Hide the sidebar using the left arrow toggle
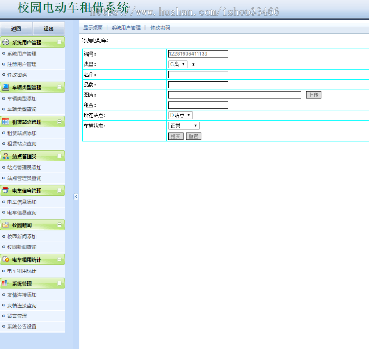The height and width of the screenshot is (349, 369). [x=76, y=197]
